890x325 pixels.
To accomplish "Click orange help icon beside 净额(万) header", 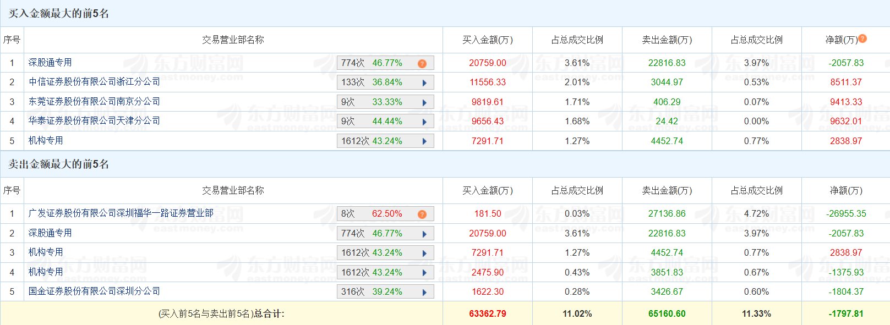I will (862, 38).
